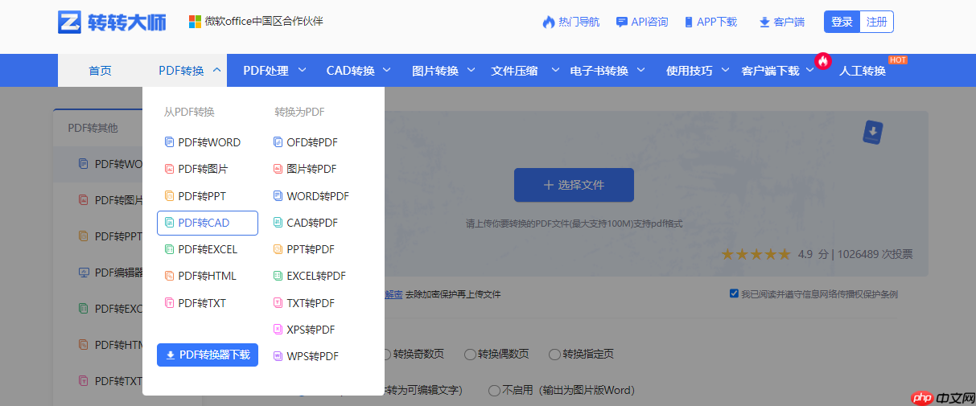Screen dimensions: 976x406
Task: Click the PDF转PPT icon in dropdown menu
Action: click(x=169, y=195)
